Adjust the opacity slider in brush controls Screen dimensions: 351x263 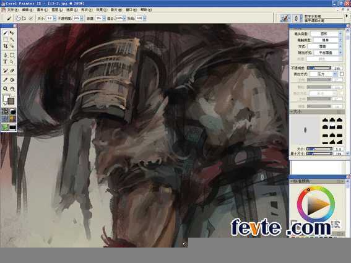coord(319,68)
